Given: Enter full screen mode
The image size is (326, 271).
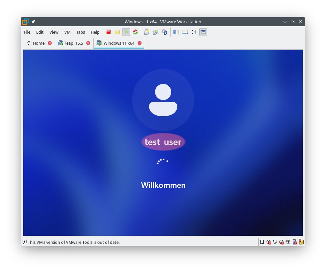Looking at the screenshot, I should click(194, 32).
